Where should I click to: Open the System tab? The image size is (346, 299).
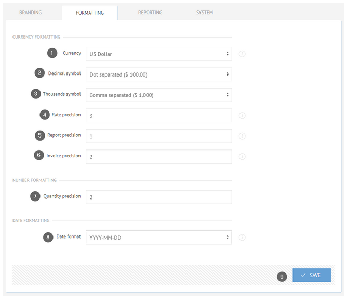point(205,13)
